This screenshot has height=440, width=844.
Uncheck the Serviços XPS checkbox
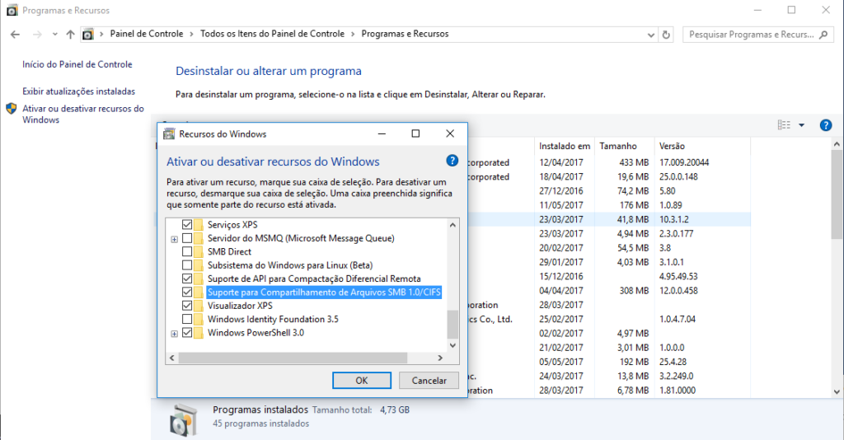click(187, 225)
